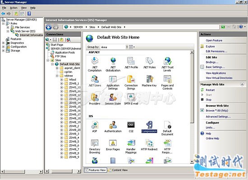Select the Wbssl folder
Screen dimensions: 248x180
tap(73, 80)
